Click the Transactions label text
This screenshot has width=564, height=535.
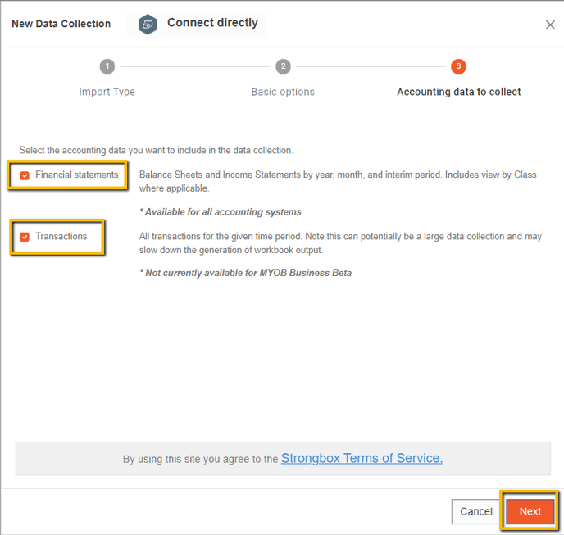(x=61, y=237)
